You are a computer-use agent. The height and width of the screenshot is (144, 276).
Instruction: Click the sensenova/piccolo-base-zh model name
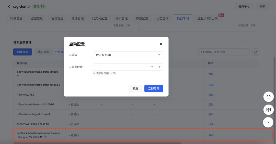point(33,124)
